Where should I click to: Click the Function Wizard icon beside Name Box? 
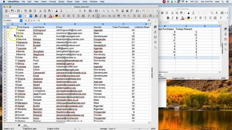click(26, 21)
